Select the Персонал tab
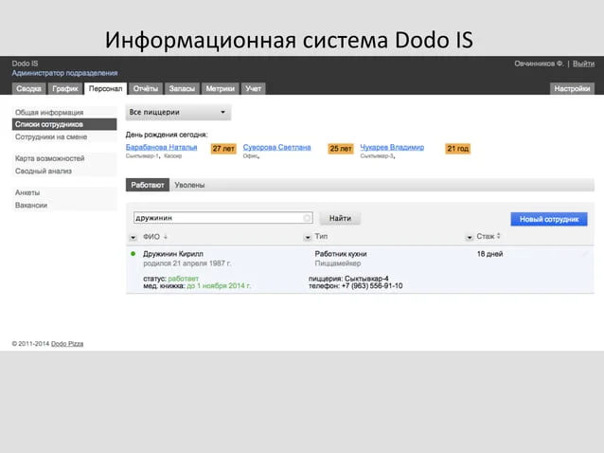The width and height of the screenshot is (604, 453). pos(105,89)
